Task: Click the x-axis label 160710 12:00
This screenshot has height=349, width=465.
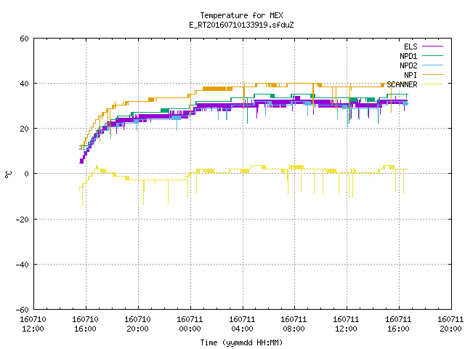Action: pos(33,324)
